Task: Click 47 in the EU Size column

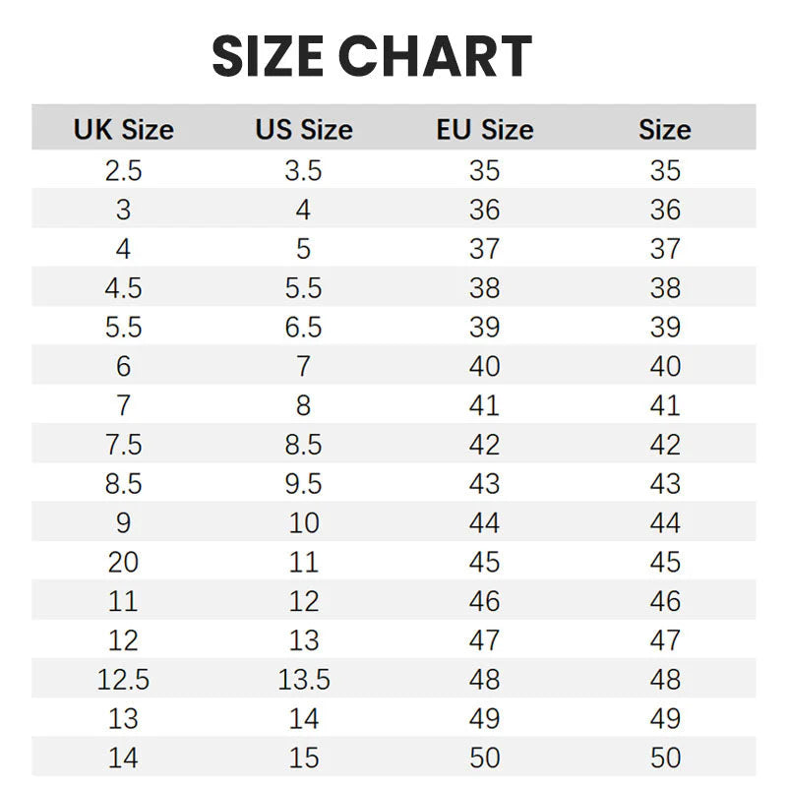Action: coord(484,640)
